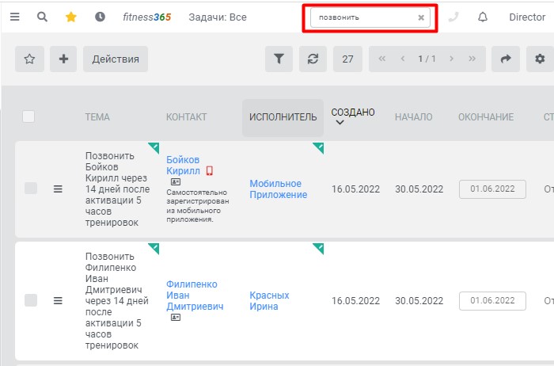Open recent history clock icon
Image resolution: width=554 pixels, height=366 pixels.
click(100, 17)
